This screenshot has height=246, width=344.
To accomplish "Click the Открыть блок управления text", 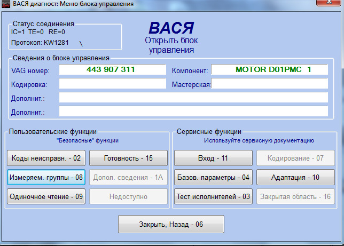I will point(171,45).
